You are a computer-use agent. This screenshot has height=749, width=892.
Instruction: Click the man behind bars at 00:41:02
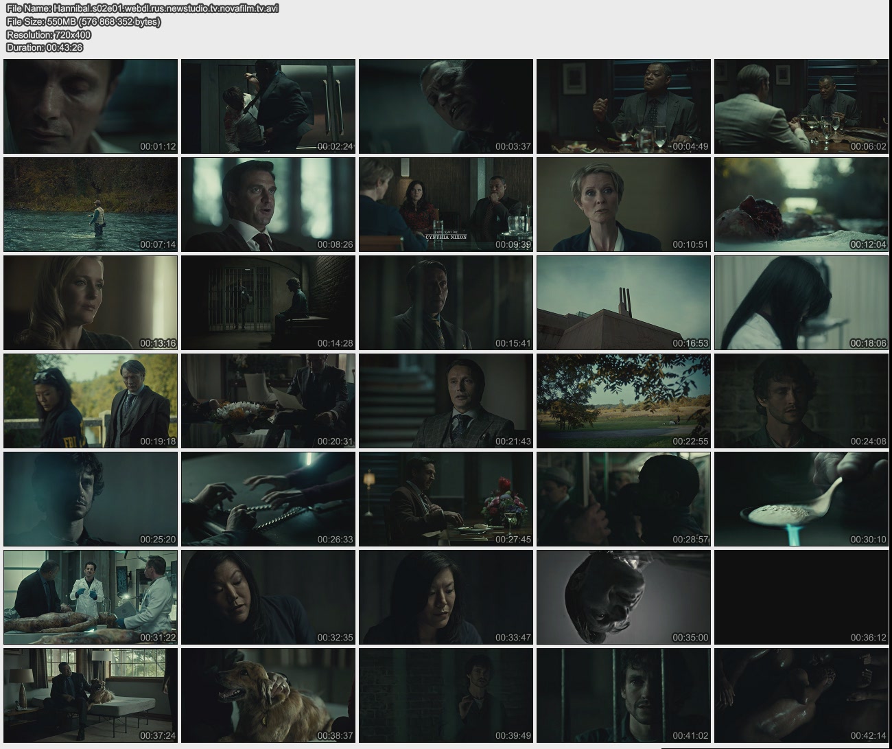click(623, 695)
